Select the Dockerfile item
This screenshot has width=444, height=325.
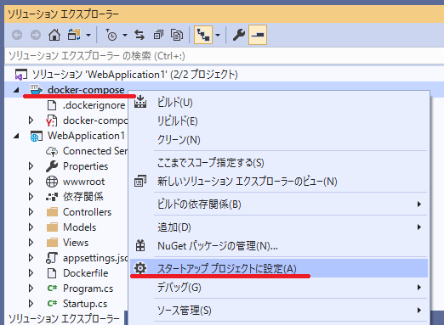coord(85,273)
